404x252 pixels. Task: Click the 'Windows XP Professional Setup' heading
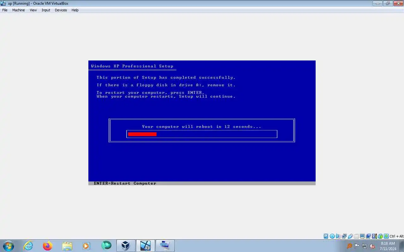132,66
